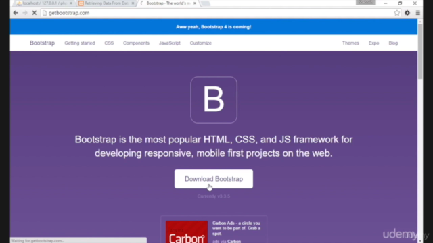Open the Expo link
433x243 pixels.
(x=373, y=43)
